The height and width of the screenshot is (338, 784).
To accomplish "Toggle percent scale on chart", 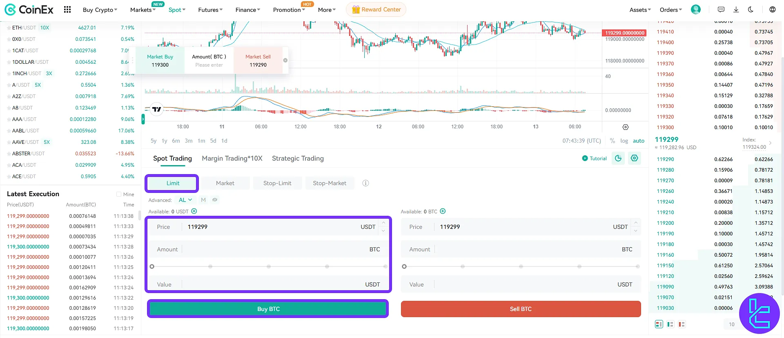I will pos(612,141).
